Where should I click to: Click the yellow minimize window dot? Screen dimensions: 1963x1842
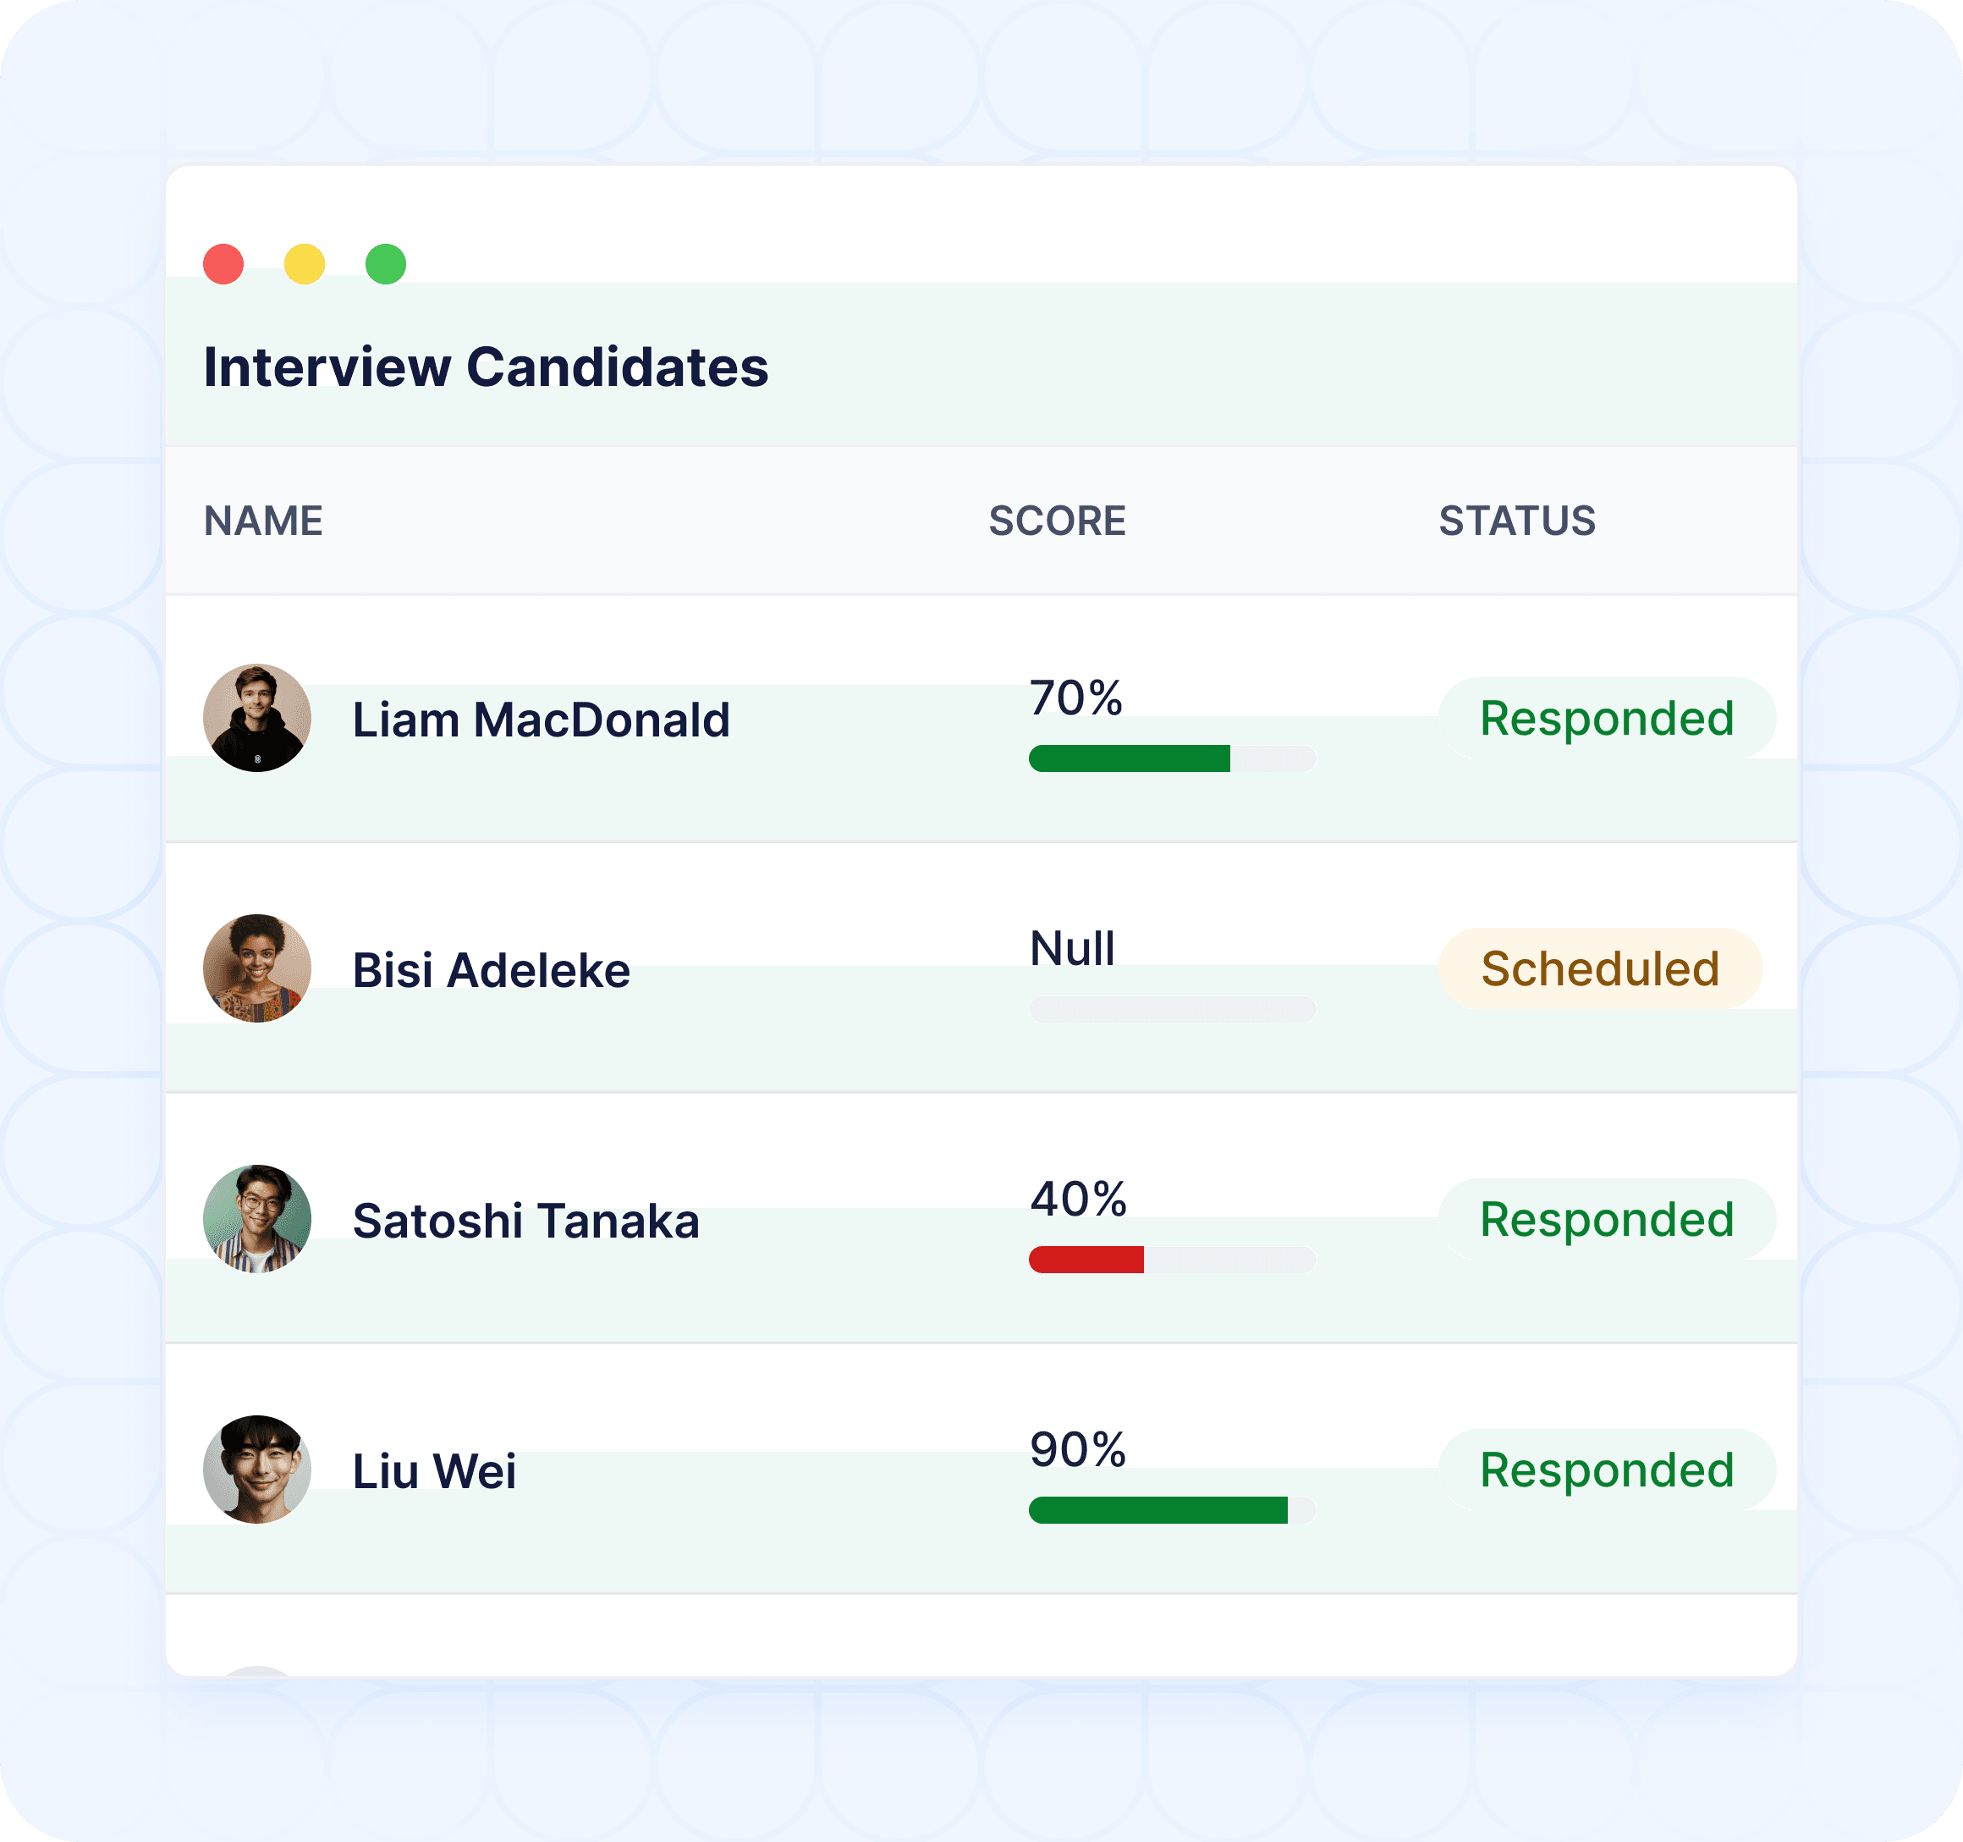(x=304, y=264)
